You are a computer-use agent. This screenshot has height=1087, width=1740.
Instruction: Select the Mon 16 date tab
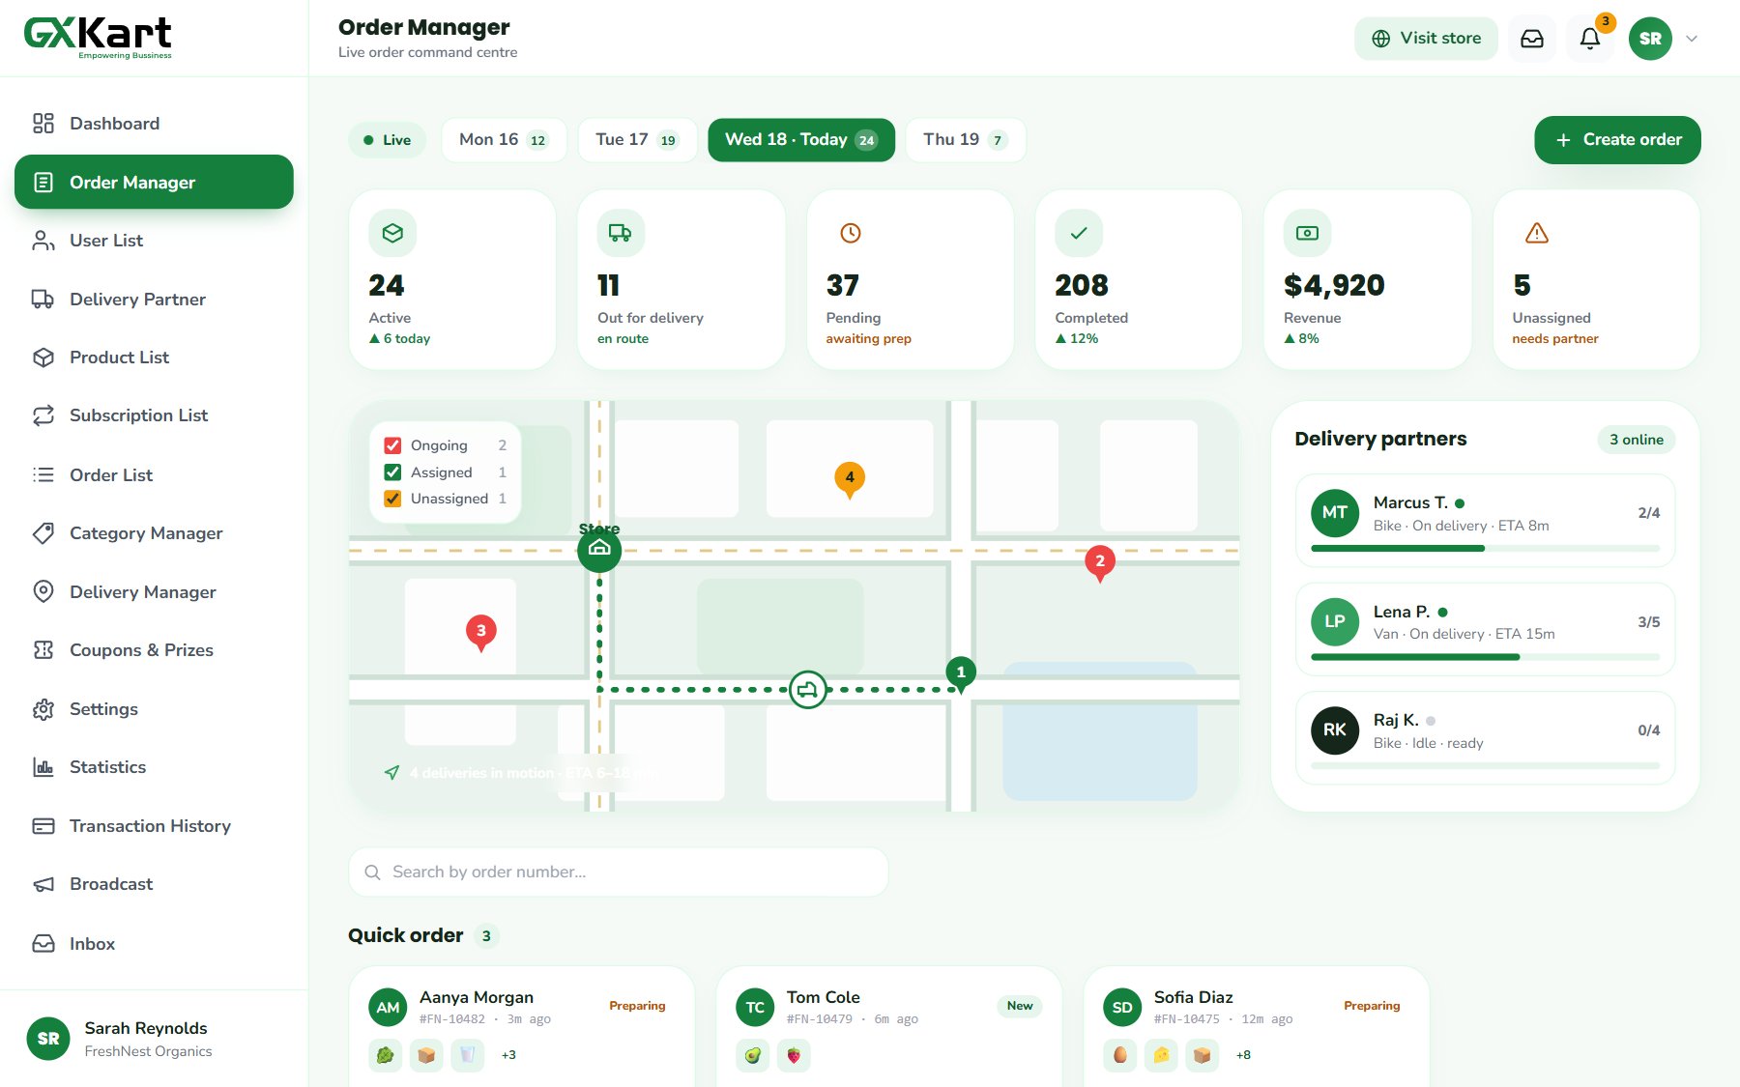click(504, 140)
